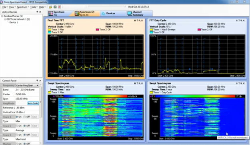Click the open file toolbar icon
250x145 pixels.
pyautogui.click(x=50, y=7)
